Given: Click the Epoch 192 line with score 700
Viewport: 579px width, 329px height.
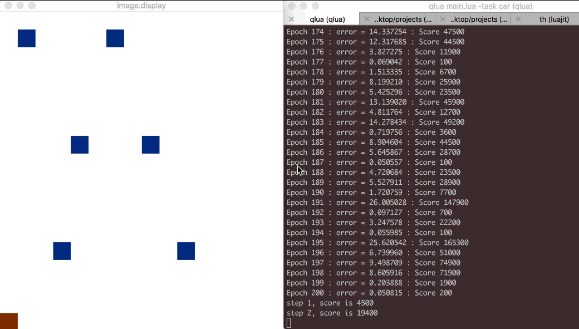Looking at the screenshot, I should [369, 212].
